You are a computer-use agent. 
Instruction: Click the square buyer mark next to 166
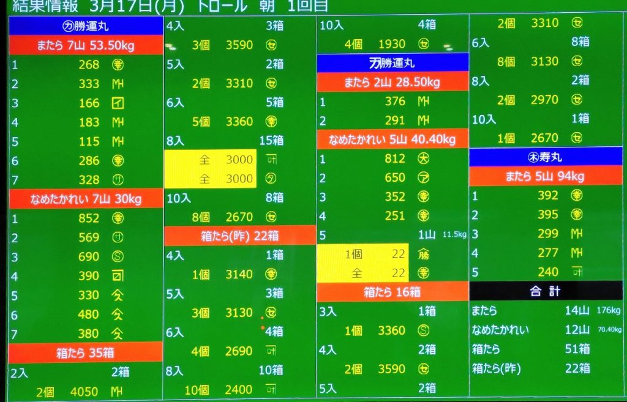[118, 103]
